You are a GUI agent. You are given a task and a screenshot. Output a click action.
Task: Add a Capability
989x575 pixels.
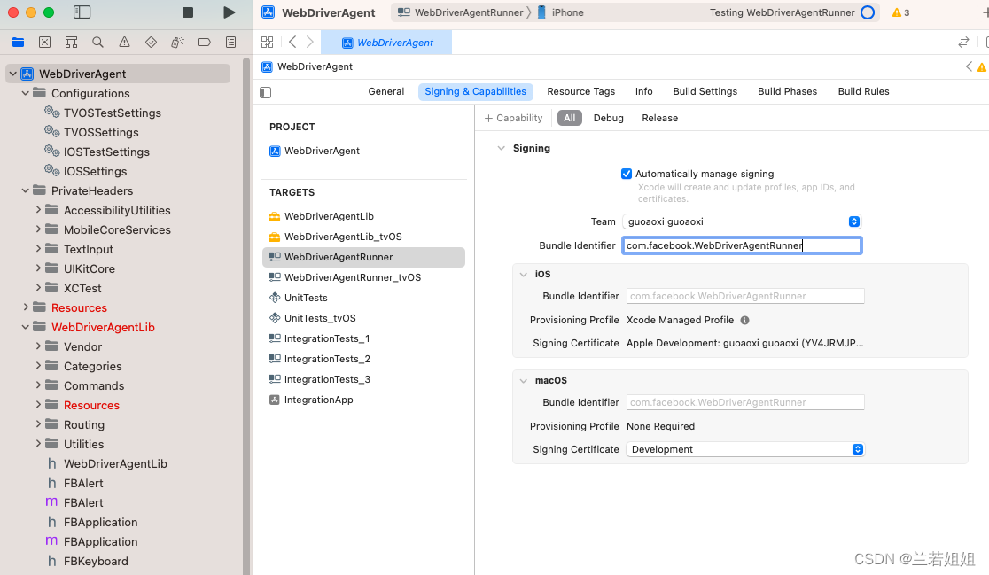click(x=513, y=118)
